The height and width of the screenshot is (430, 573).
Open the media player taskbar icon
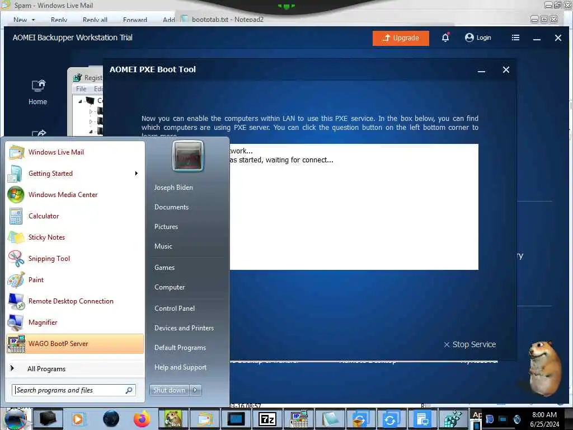pos(78,419)
